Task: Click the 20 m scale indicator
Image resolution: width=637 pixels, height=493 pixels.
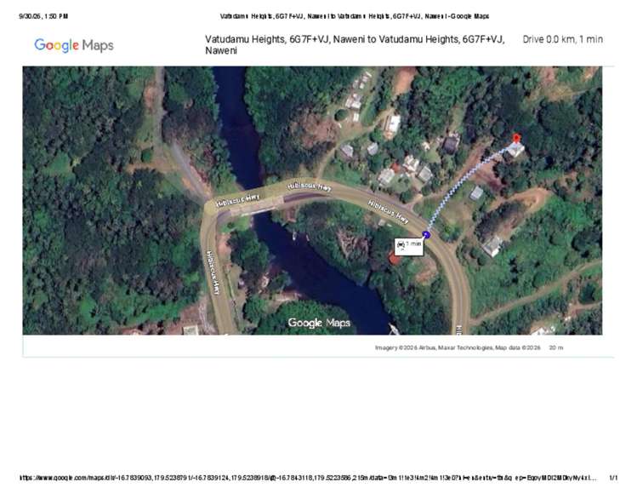Action: click(x=556, y=347)
